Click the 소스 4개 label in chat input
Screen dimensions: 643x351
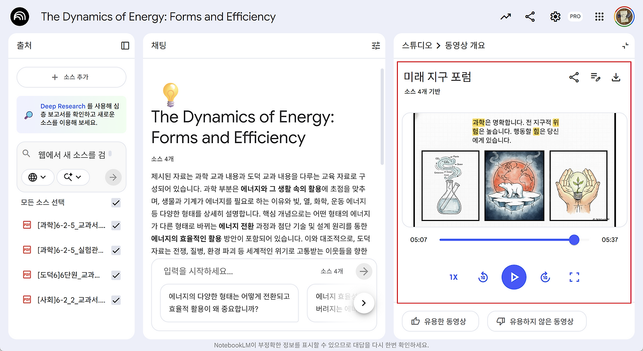point(332,271)
